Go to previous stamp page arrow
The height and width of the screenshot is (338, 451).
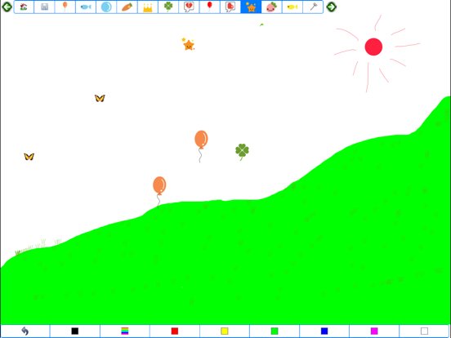[x=7, y=7]
